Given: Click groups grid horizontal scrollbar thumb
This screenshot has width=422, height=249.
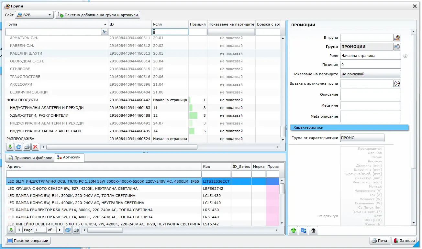Looking at the screenshot, I should 122,147.
